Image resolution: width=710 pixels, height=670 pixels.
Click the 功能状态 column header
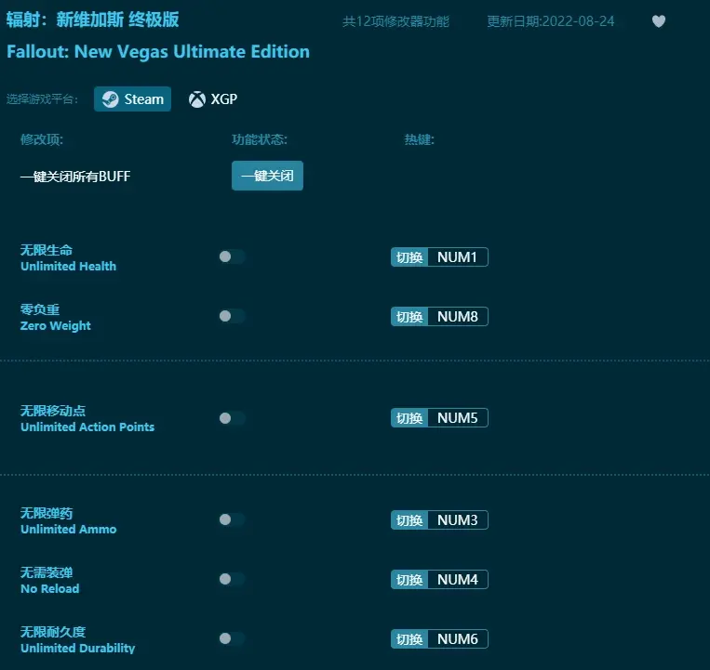[260, 139]
